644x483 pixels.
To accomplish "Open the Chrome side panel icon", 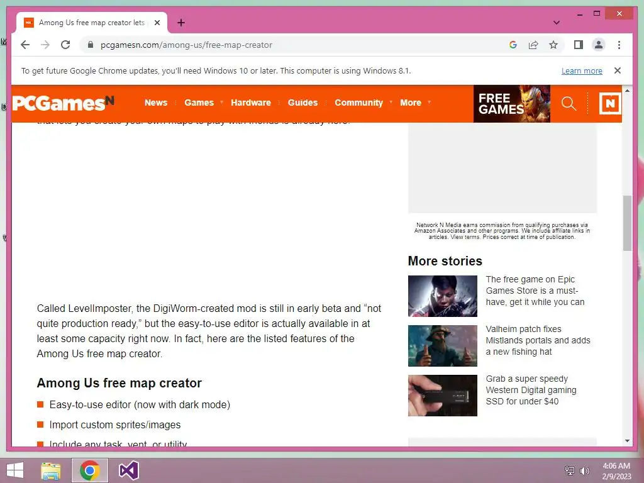I will tap(579, 45).
